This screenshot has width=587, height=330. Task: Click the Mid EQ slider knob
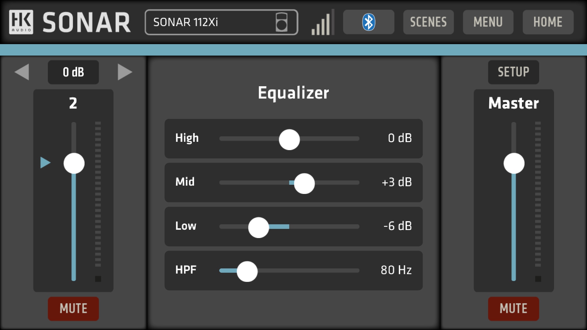(x=304, y=183)
